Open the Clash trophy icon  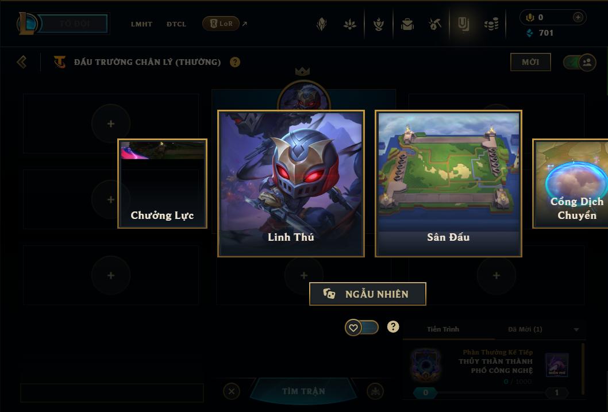coord(378,24)
